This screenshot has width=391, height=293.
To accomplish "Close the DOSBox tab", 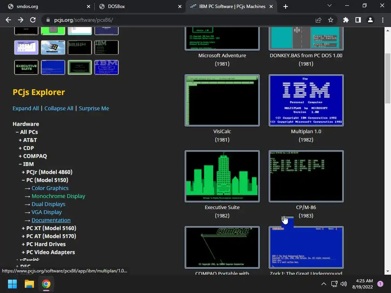I will (x=180, y=6).
